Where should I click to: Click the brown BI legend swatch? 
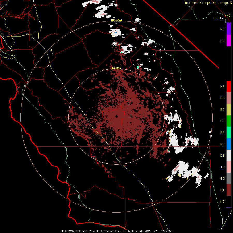[229, 190]
